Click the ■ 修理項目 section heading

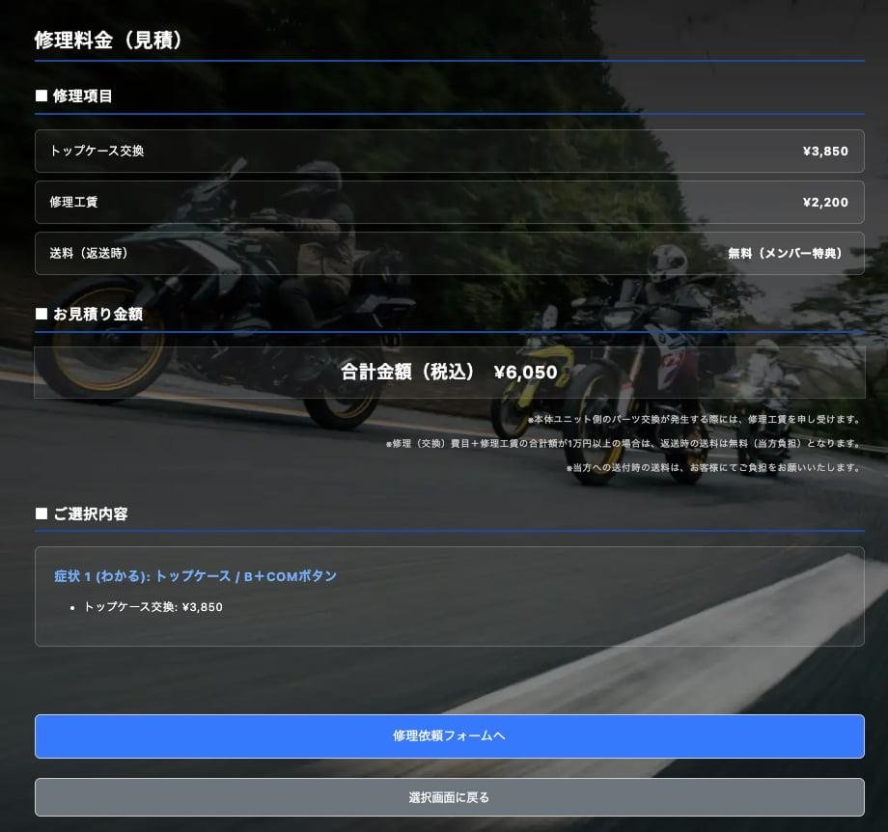74,96
